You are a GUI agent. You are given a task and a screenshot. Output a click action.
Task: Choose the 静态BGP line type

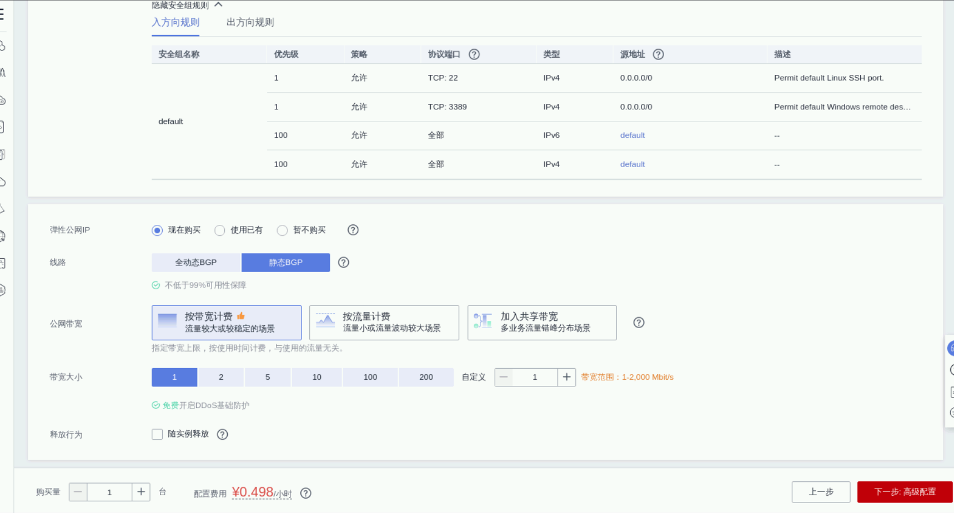click(x=286, y=263)
